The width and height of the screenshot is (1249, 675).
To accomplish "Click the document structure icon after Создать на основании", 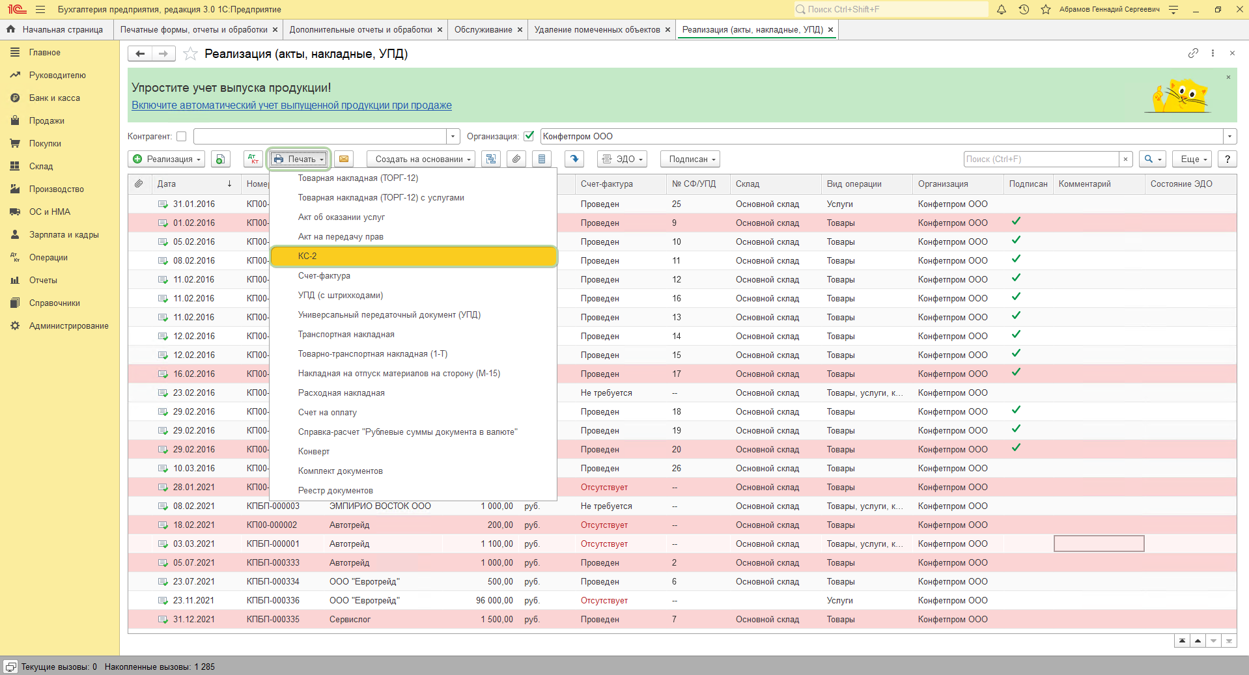I will coord(491,159).
